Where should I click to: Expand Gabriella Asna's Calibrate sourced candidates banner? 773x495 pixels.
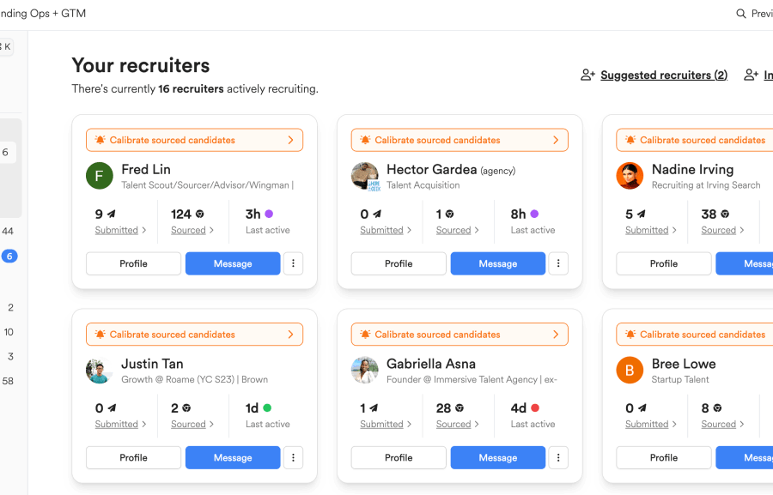click(x=460, y=335)
